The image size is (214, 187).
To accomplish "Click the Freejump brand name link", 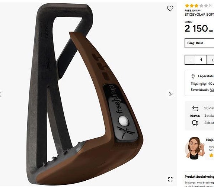I will tap(192, 10).
